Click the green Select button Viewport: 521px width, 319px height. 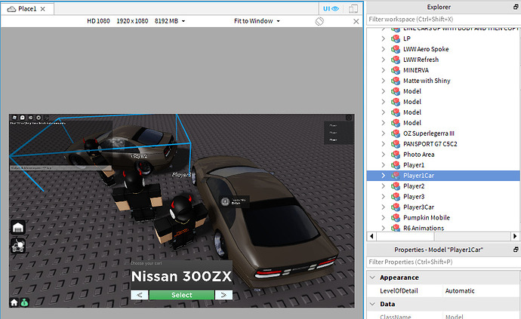point(181,295)
